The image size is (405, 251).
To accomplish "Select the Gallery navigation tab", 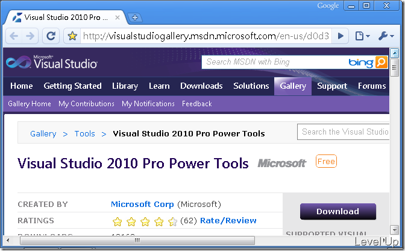I will 293,86.
